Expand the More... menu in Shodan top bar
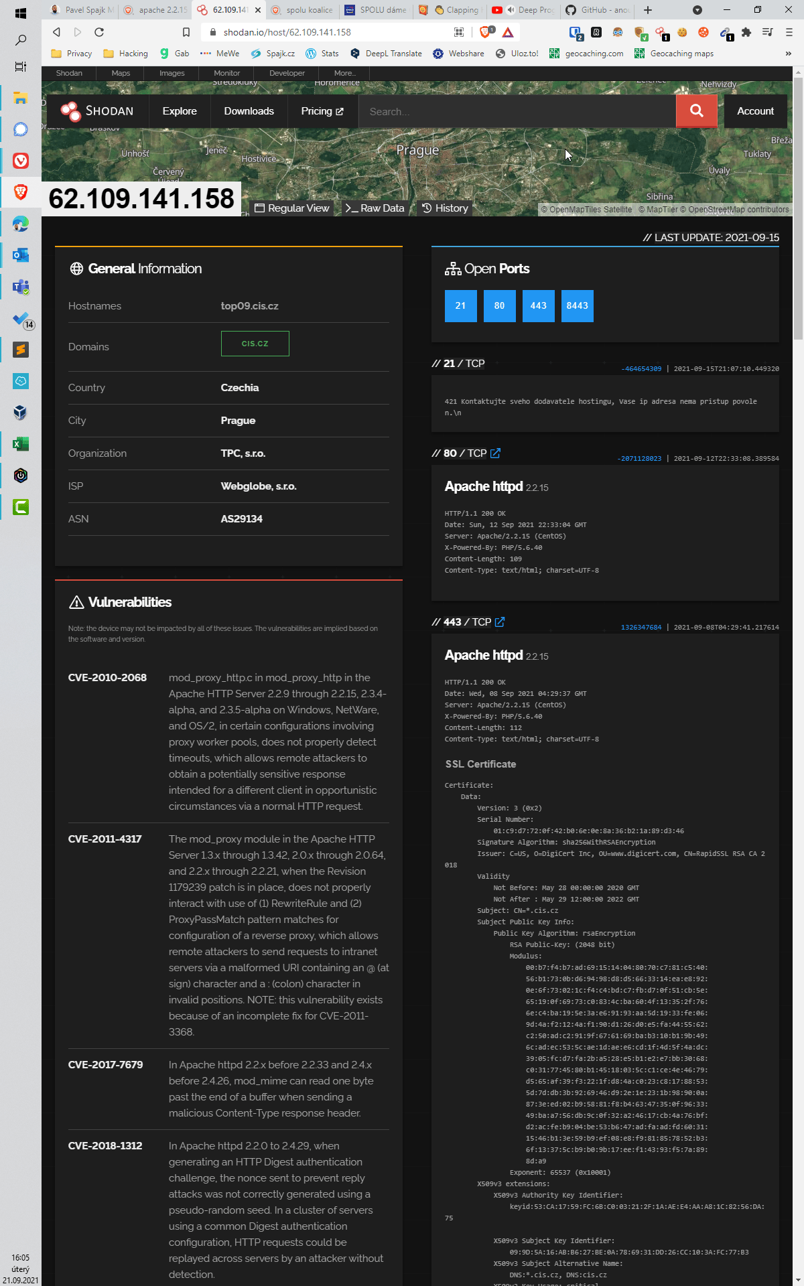The height and width of the screenshot is (1286, 804). coord(345,73)
